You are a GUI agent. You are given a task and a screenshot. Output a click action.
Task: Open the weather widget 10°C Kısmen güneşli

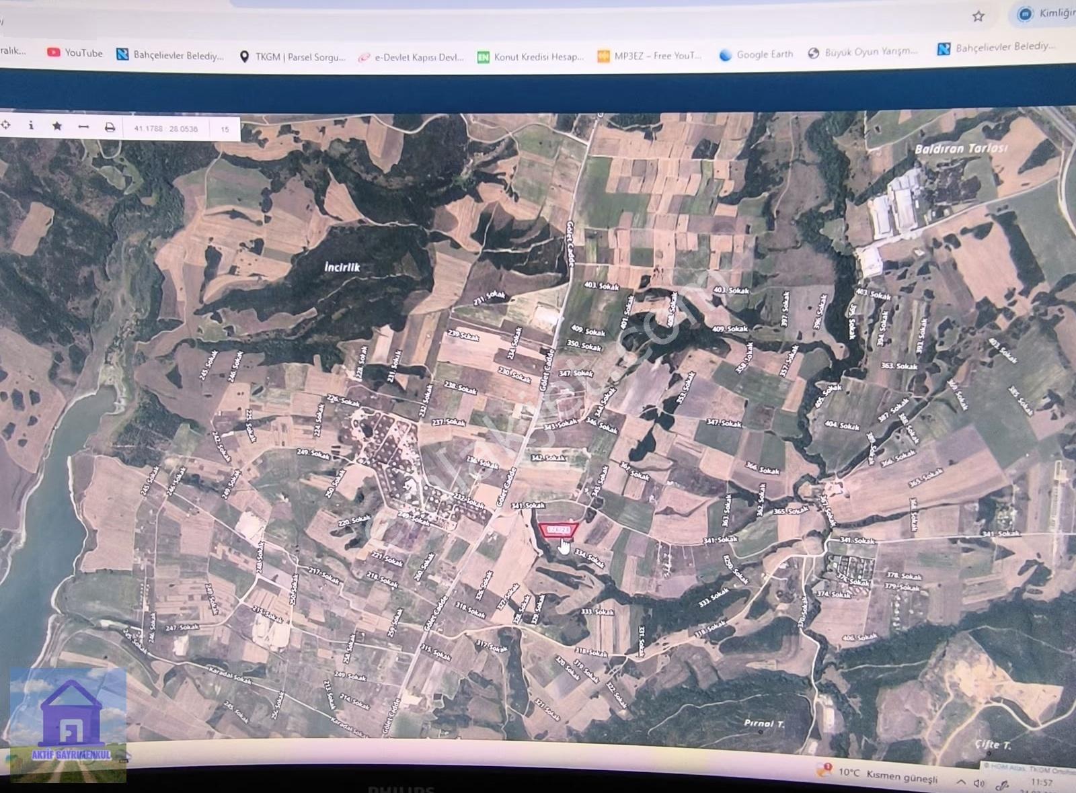click(x=877, y=775)
